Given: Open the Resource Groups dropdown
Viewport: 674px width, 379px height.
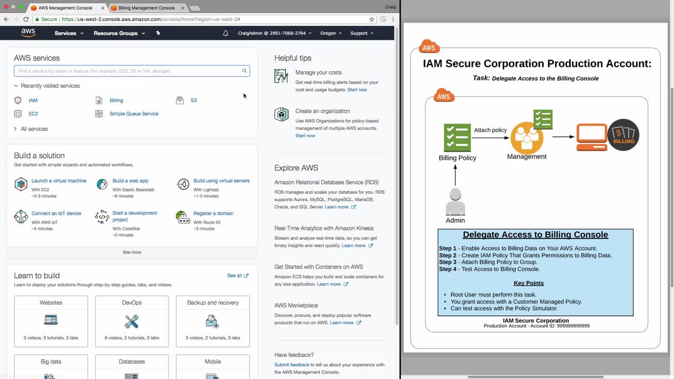Looking at the screenshot, I should point(119,33).
